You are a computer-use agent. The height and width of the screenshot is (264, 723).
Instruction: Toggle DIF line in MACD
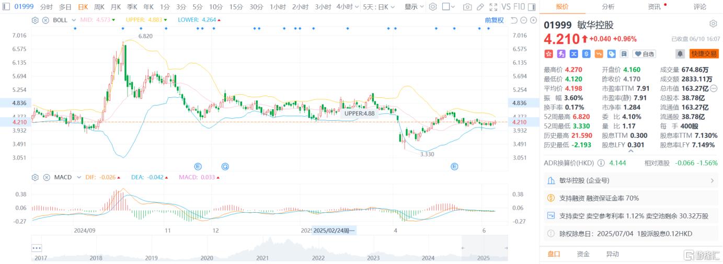point(103,177)
